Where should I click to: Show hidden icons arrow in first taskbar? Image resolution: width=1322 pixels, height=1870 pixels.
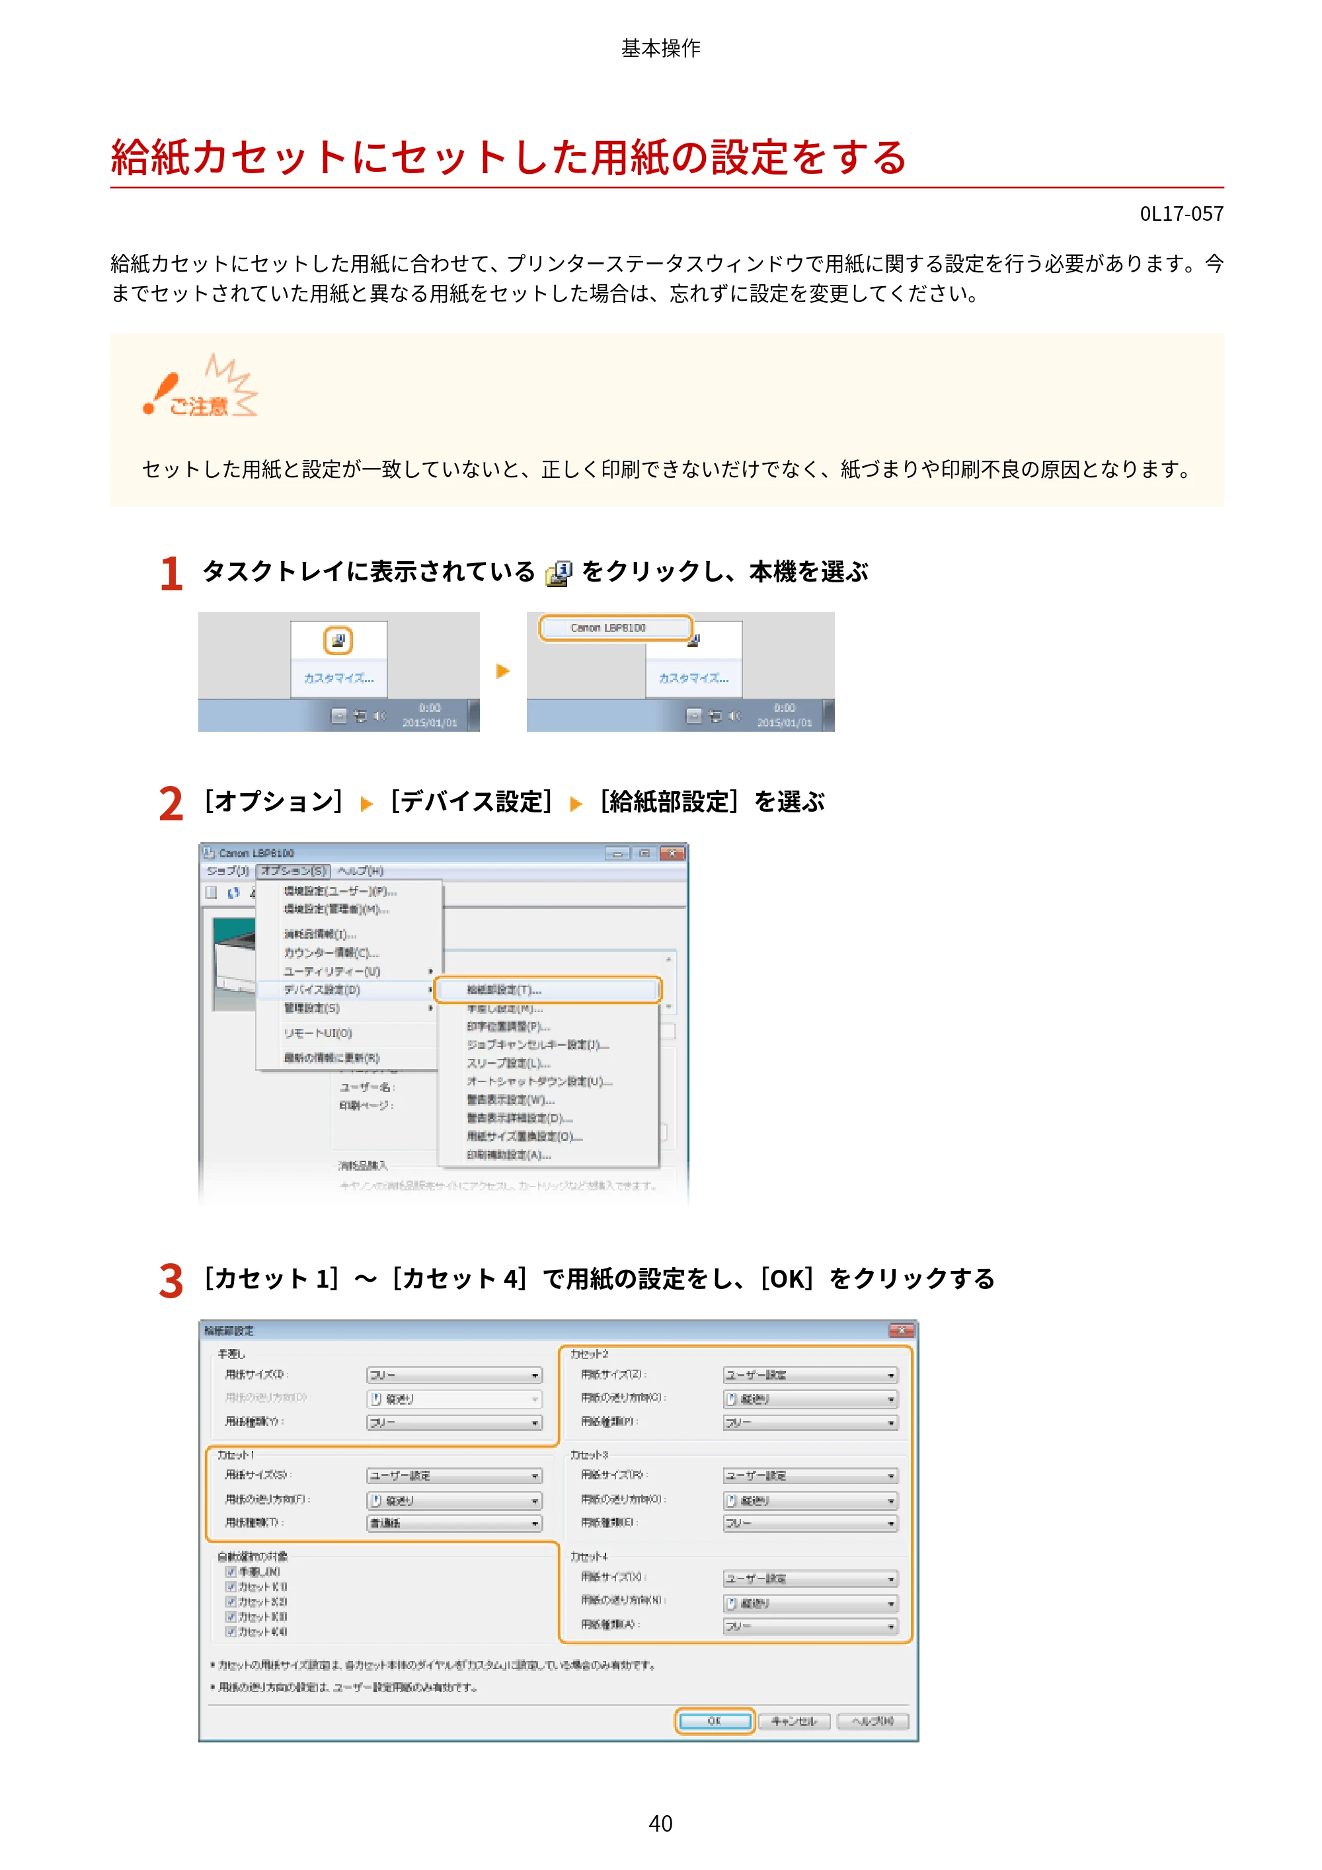pos(339,716)
